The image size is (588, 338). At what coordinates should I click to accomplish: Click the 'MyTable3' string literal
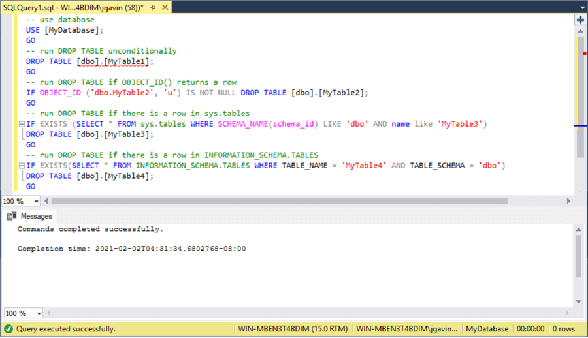pos(460,124)
